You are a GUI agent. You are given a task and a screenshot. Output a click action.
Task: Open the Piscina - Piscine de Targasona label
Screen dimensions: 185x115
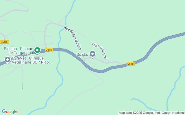[x=18, y=51]
